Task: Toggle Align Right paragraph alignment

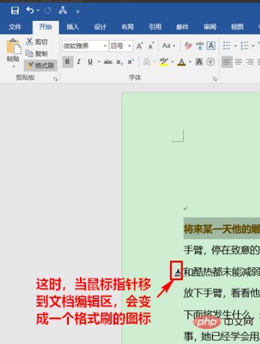Action: pyautogui.click(x=250, y=62)
